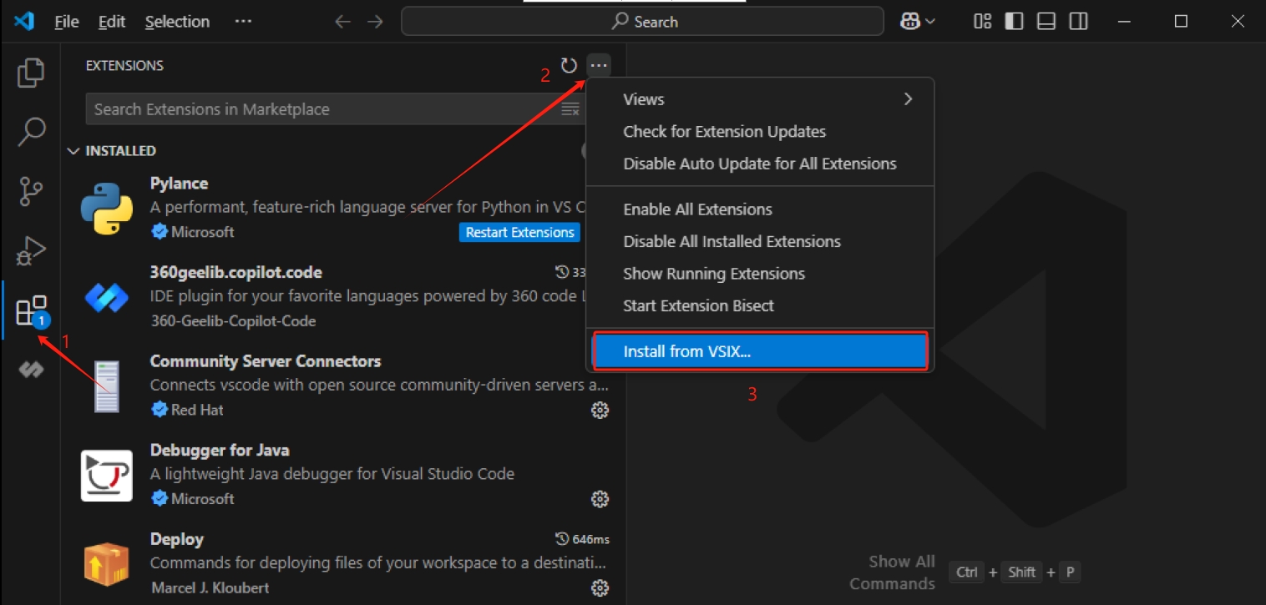1266x605 pixels.
Task: Toggle the bottom panel layout
Action: point(1046,22)
